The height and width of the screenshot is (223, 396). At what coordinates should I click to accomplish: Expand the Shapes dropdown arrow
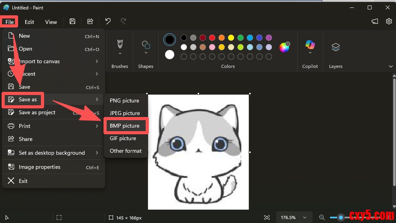(146, 53)
